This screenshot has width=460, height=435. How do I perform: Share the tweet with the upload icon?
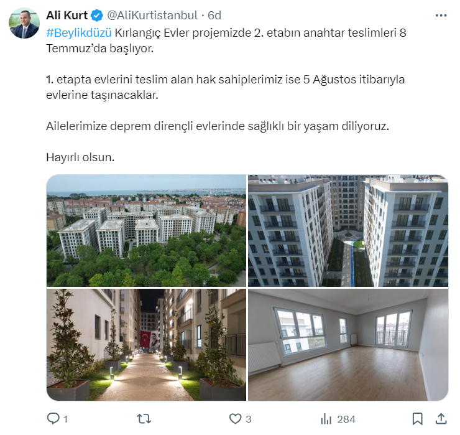click(441, 419)
